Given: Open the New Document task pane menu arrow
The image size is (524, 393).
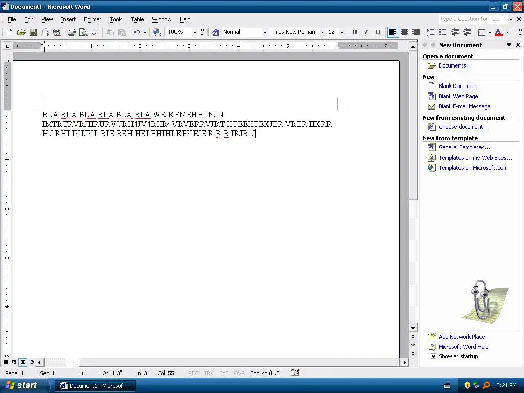Looking at the screenshot, I should click(509, 45).
